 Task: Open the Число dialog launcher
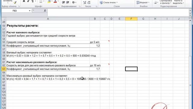click(96, 6)
